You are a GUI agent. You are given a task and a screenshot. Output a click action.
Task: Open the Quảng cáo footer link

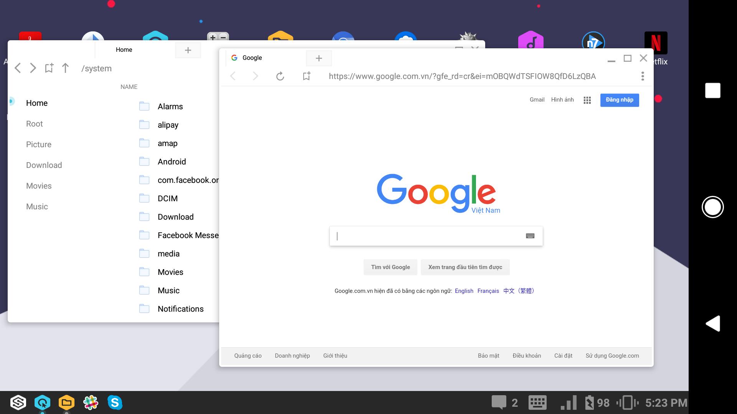tap(248, 356)
